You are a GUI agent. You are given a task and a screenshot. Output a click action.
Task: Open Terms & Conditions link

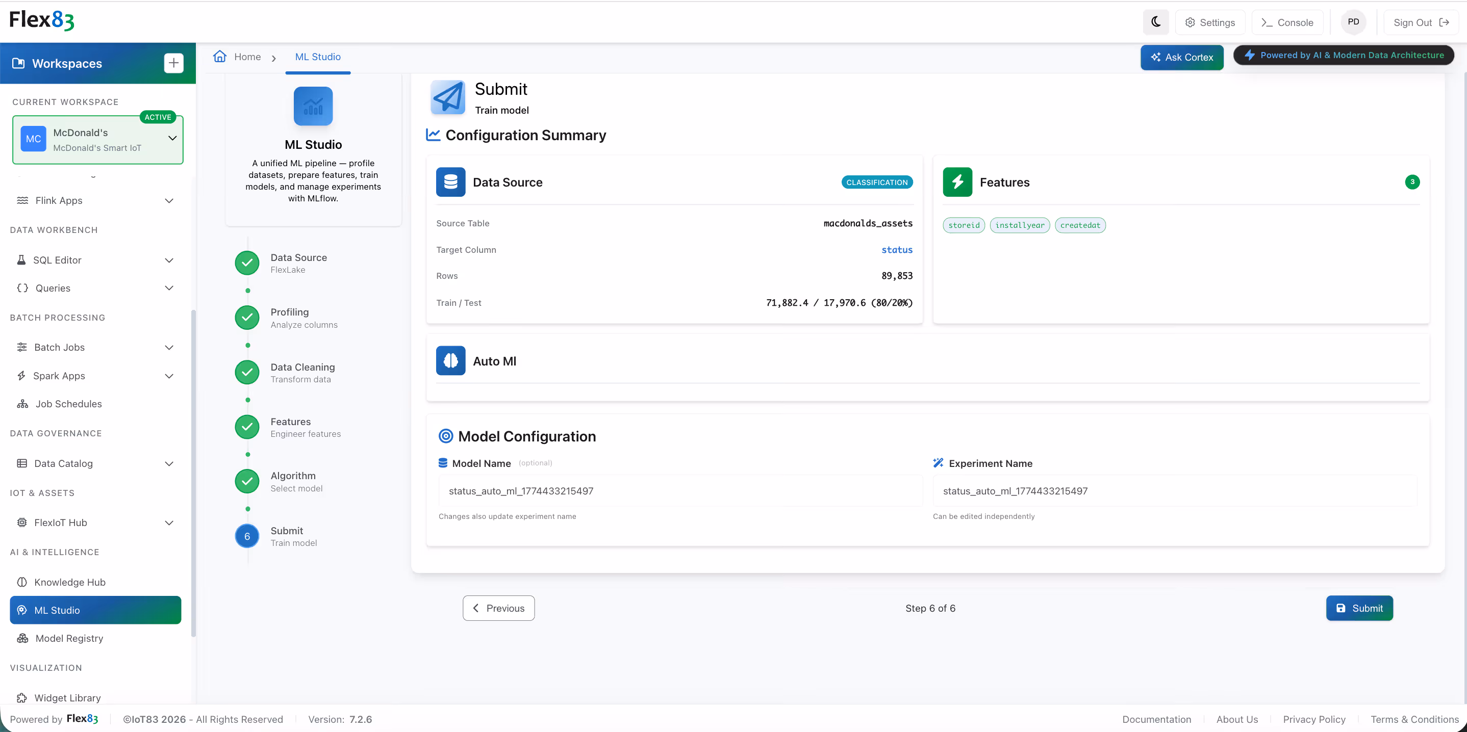tap(1414, 719)
